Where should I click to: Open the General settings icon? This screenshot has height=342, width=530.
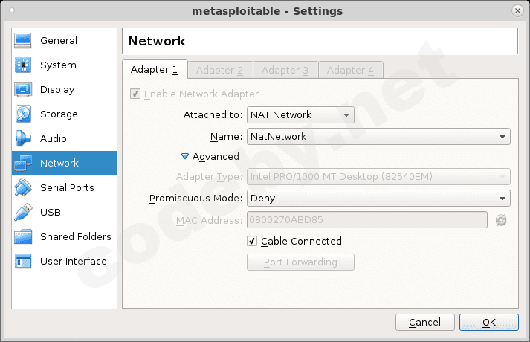[23, 41]
